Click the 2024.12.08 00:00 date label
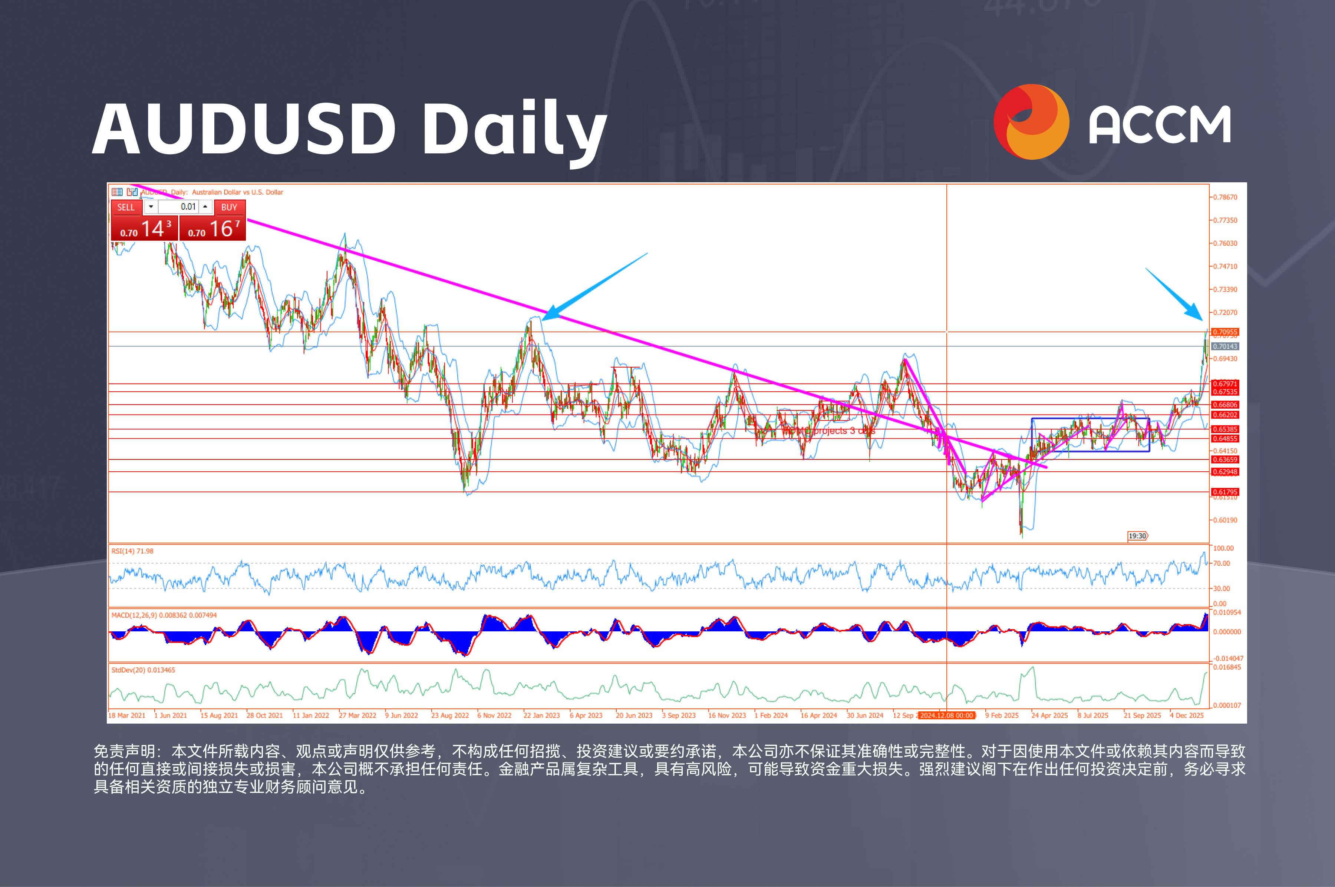Screen dimensions: 1335x887 coord(947,715)
